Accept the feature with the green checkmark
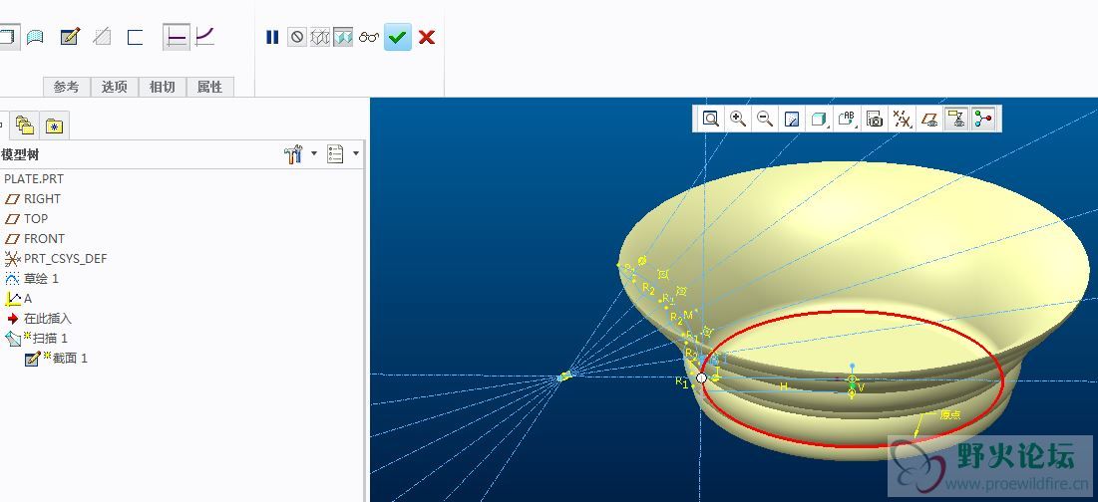 click(x=398, y=37)
